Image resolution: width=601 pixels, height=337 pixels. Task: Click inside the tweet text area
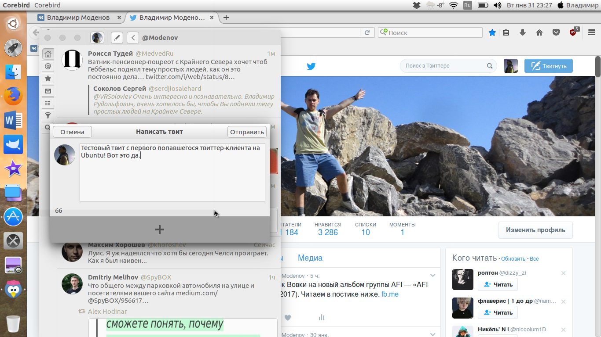tap(172, 172)
